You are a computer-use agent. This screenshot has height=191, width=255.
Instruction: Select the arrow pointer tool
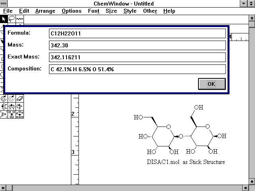point(4,19)
